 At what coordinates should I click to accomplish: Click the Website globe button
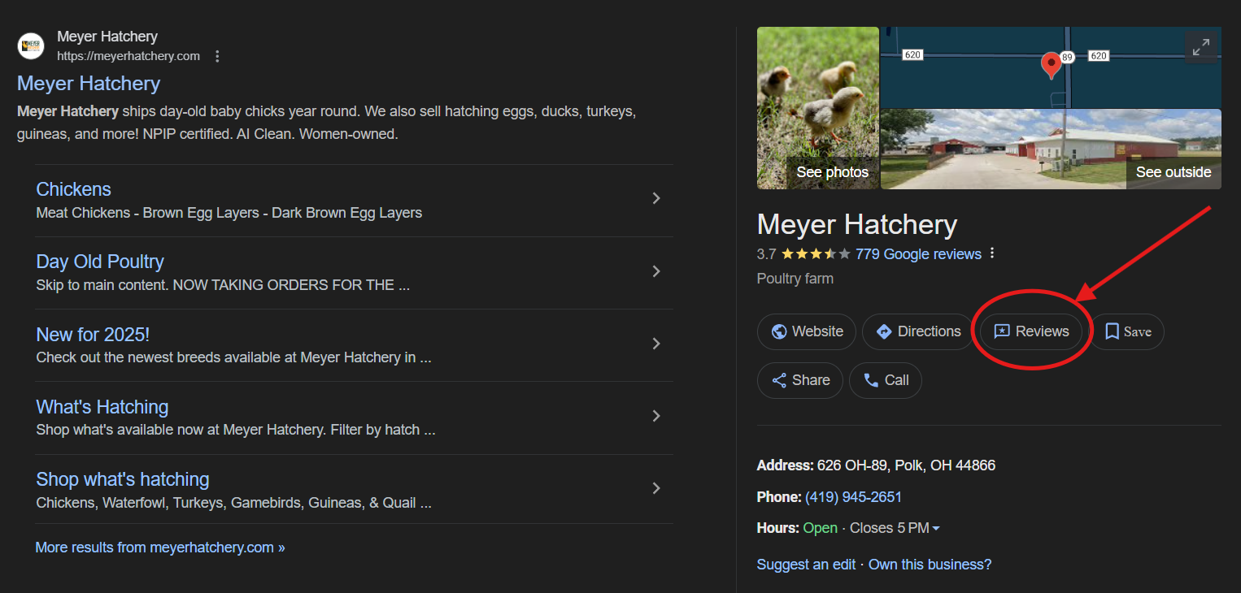(806, 331)
